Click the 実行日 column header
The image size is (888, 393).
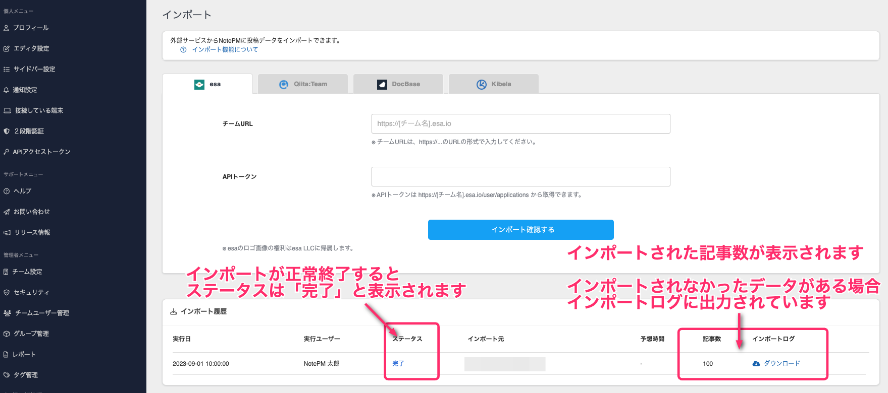coord(182,339)
